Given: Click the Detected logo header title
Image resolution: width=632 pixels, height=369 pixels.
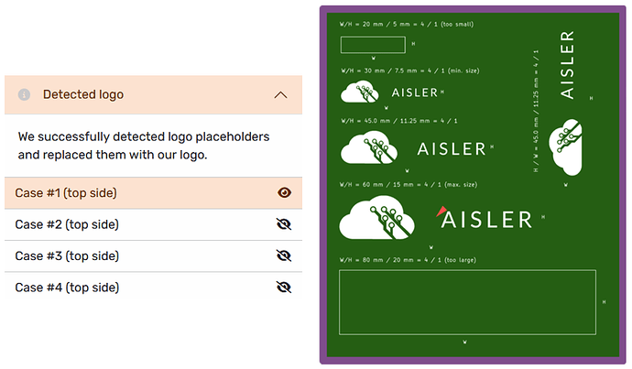Looking at the screenshot, I should coord(83,94).
